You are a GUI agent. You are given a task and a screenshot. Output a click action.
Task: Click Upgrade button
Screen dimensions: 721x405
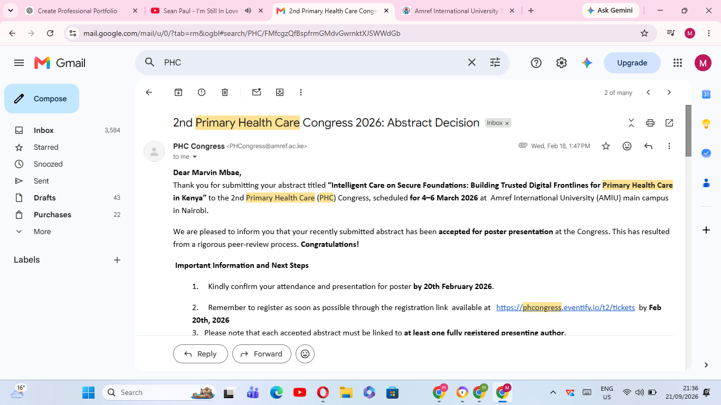point(632,63)
